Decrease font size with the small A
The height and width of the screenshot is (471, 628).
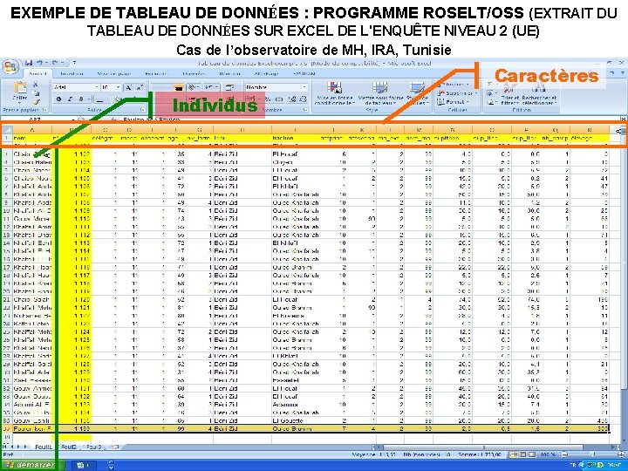point(140,87)
